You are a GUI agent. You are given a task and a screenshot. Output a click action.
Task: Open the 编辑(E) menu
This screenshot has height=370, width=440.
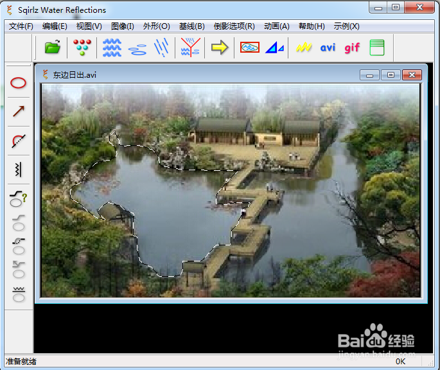click(x=55, y=26)
